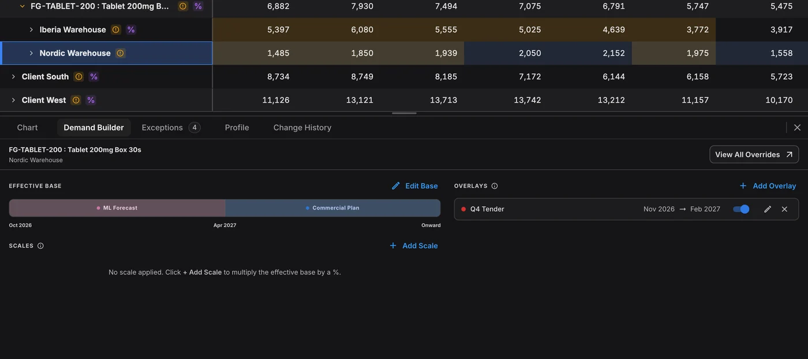Click warning icon beside Client West
This screenshot has height=359, width=808.
click(76, 100)
